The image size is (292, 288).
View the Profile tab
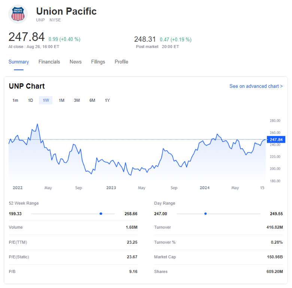(121, 62)
